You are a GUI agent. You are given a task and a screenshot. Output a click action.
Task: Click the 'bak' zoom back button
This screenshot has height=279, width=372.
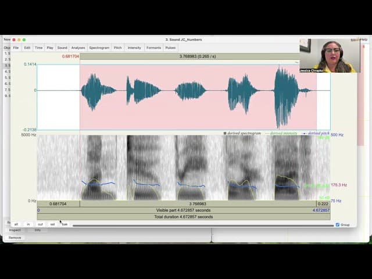click(x=65, y=224)
